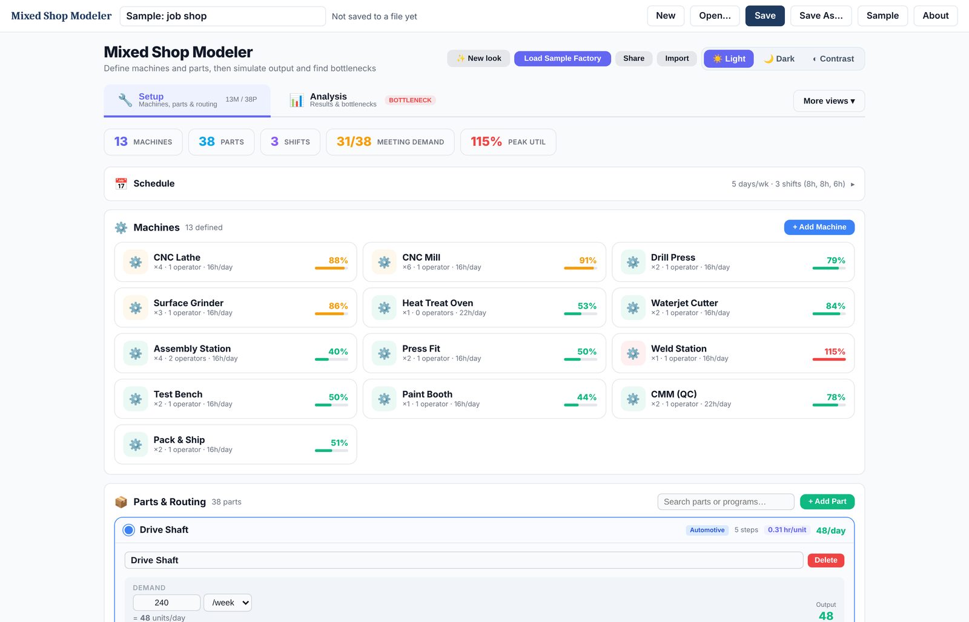Select the Drive Shaft radio button

pyautogui.click(x=128, y=530)
